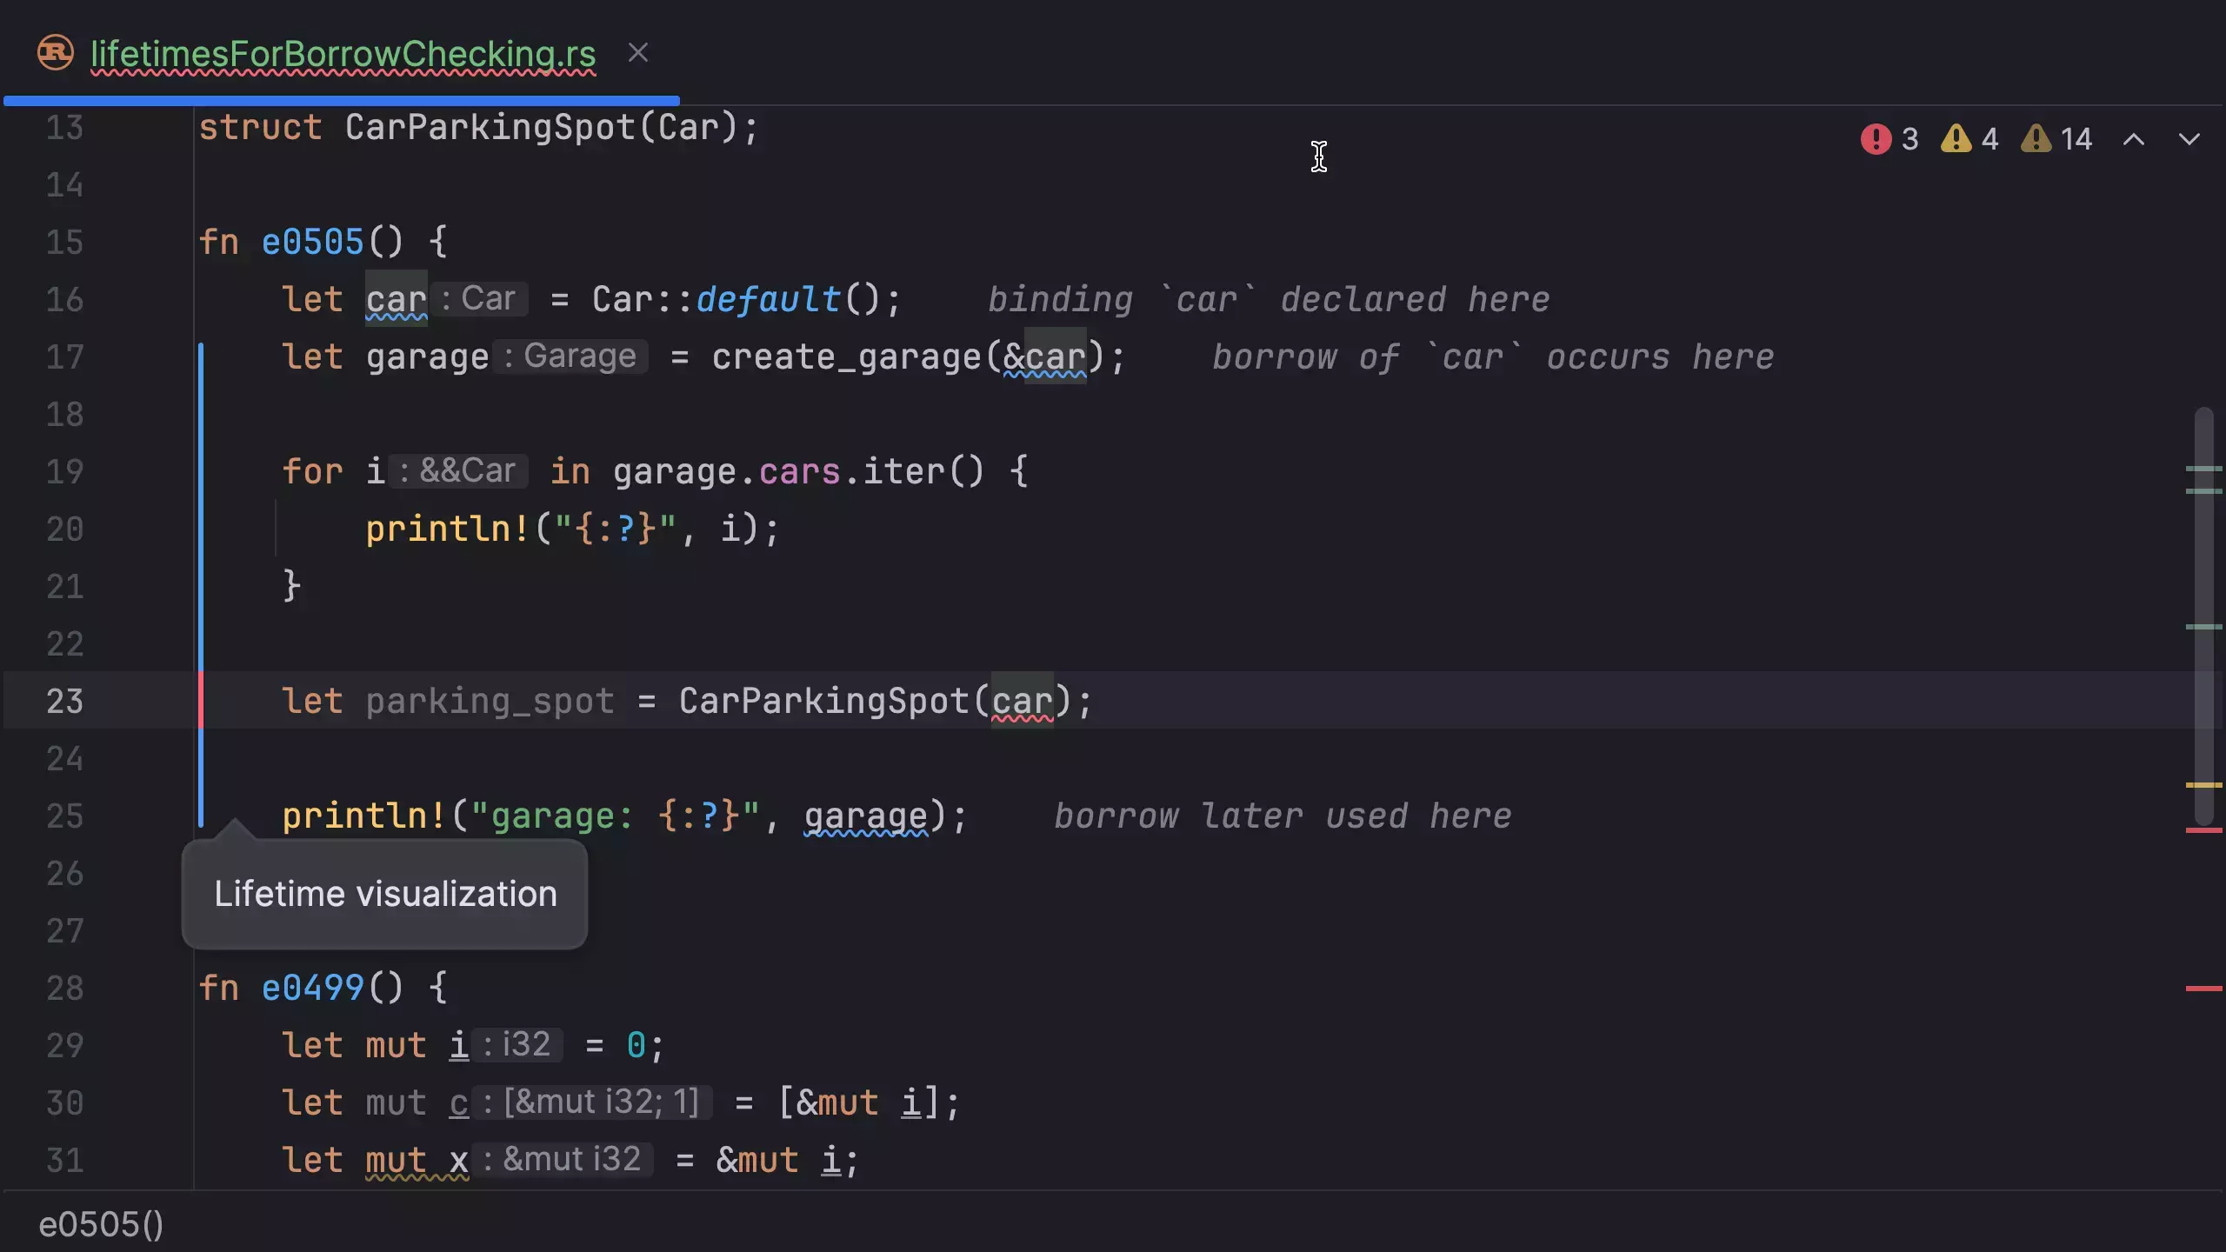The width and height of the screenshot is (2226, 1252).
Task: Jump to previous problem with the up chevron
Action: coord(2135,139)
